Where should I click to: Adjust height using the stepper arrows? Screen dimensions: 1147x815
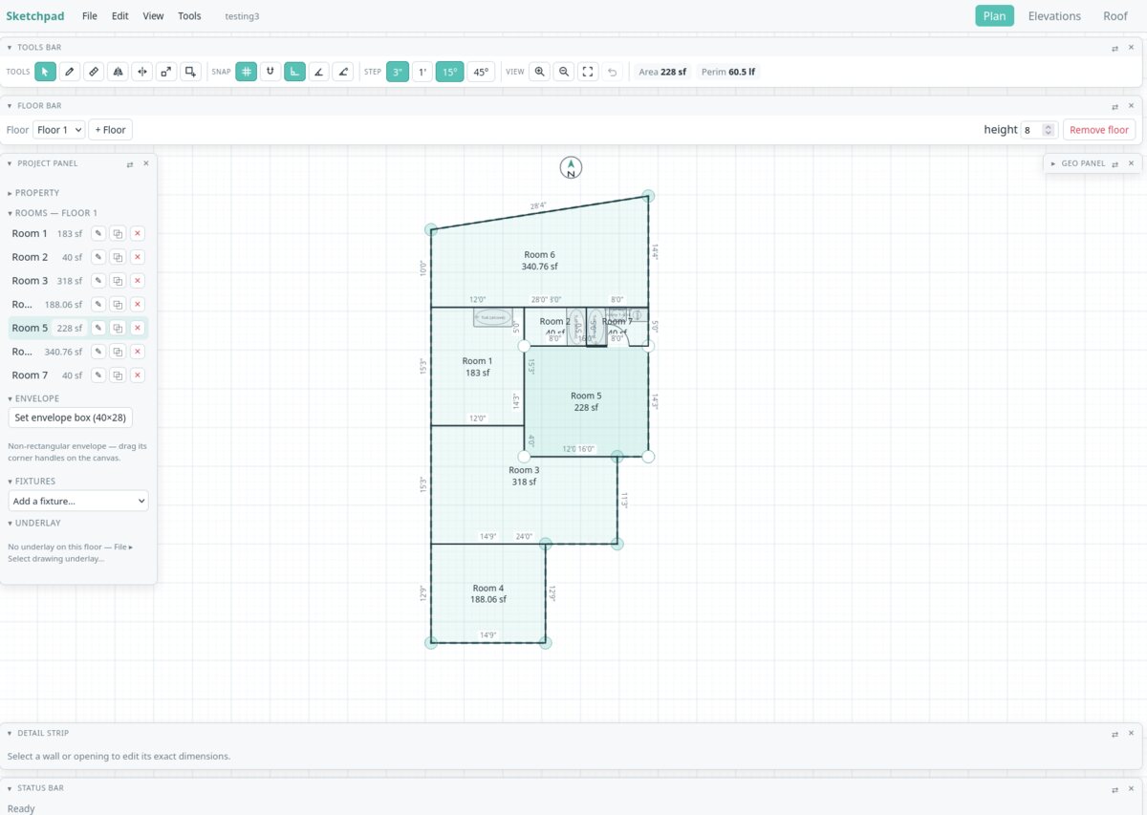click(1050, 130)
